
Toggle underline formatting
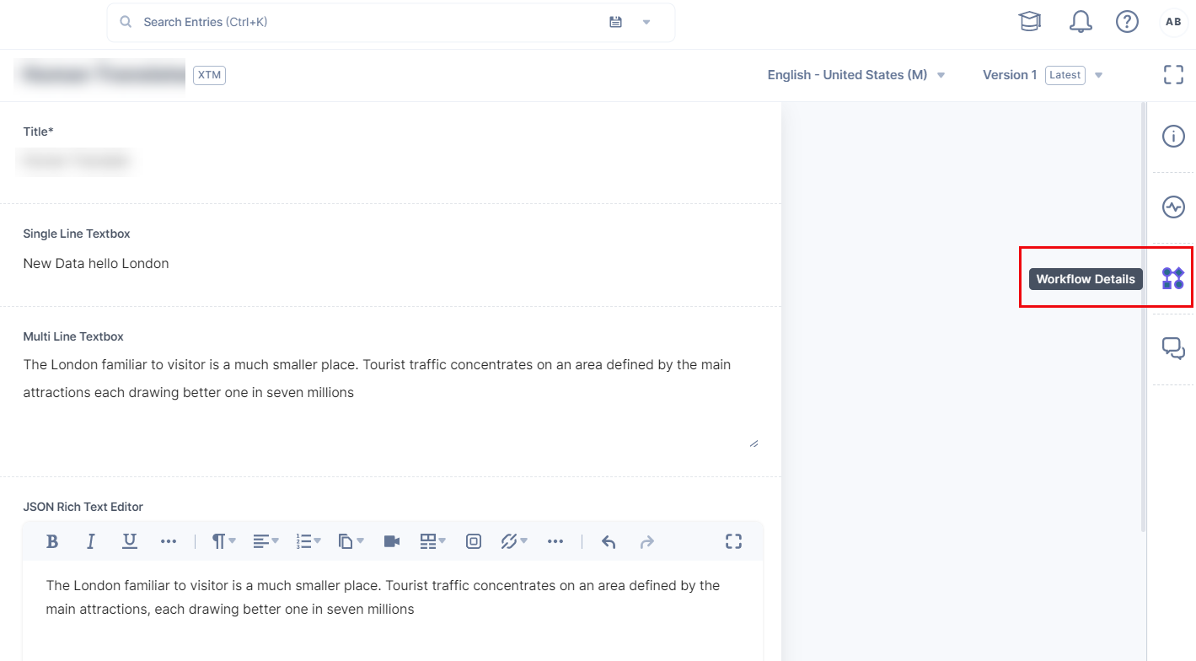coord(130,541)
